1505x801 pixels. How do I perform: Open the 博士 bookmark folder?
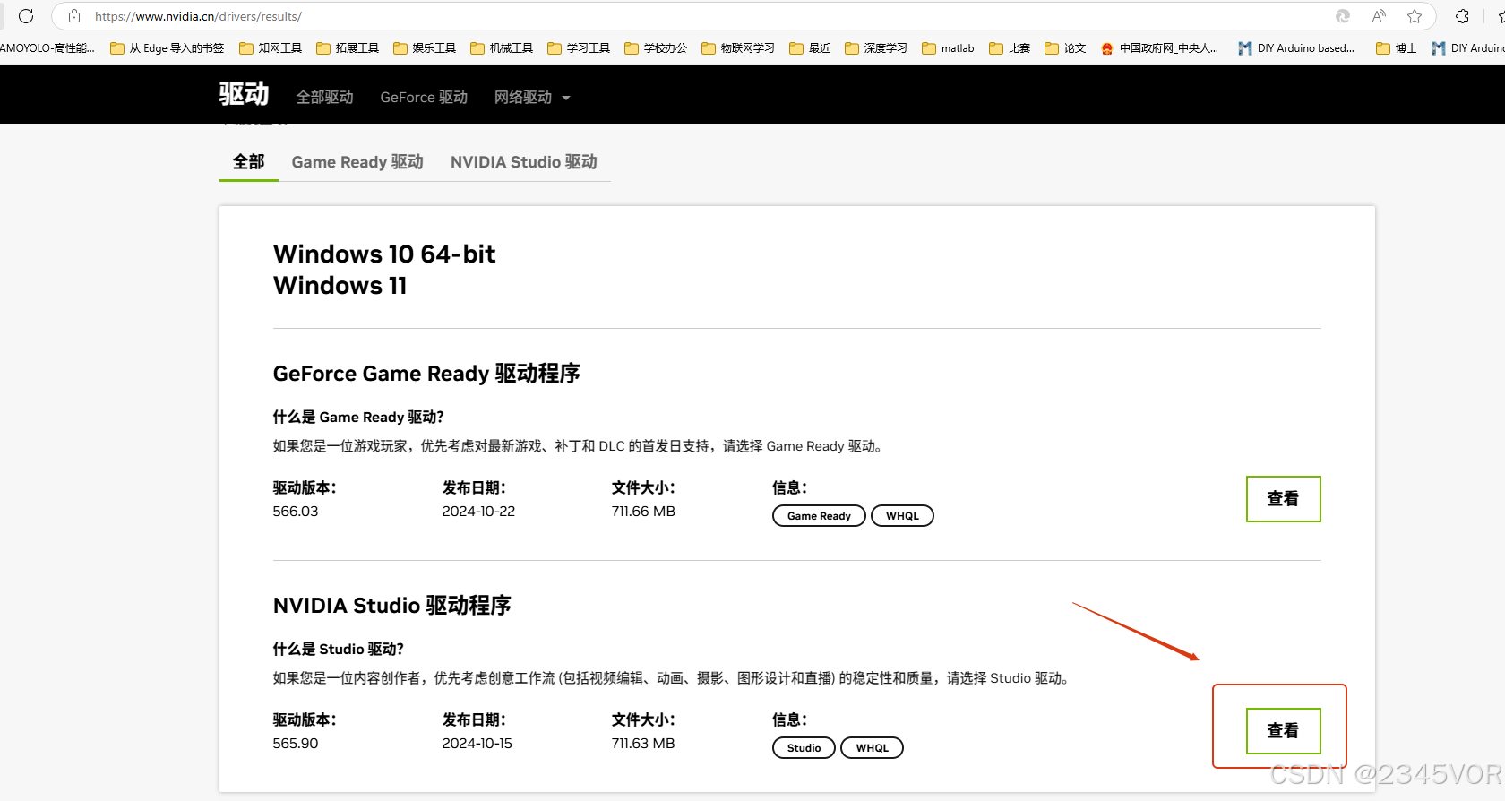point(1397,48)
